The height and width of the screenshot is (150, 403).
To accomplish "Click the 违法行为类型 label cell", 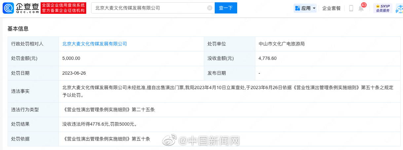I will pos(33,110).
